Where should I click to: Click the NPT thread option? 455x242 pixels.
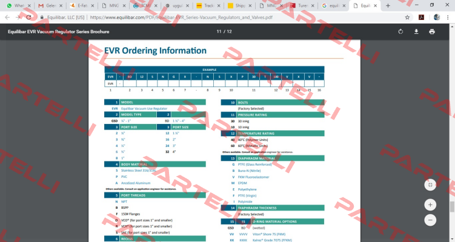click(x=124, y=201)
